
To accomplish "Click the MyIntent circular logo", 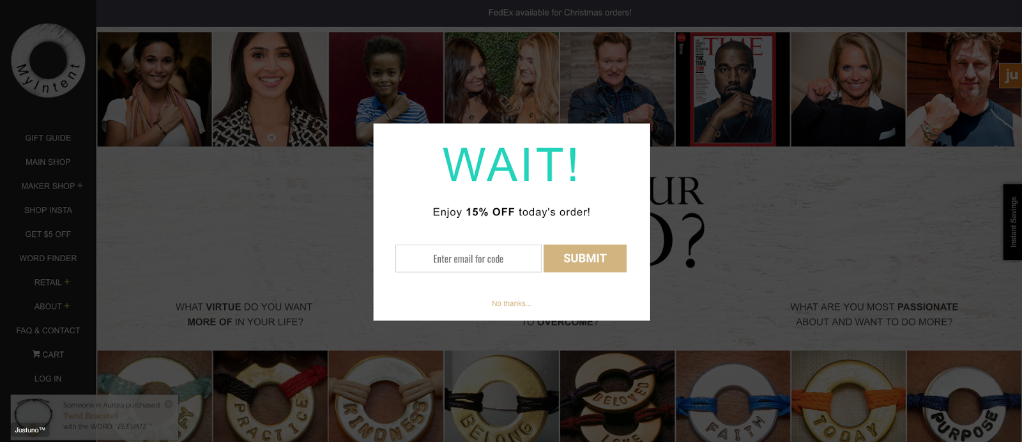I will point(48,61).
